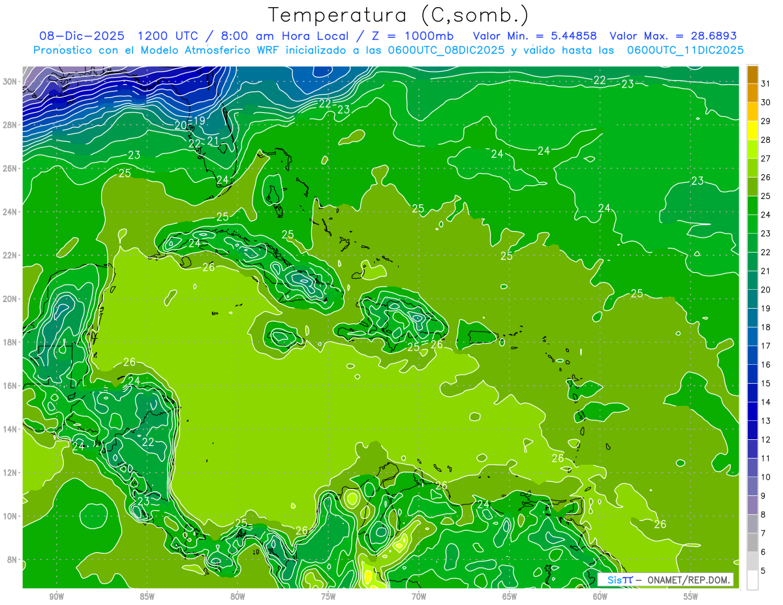Image resolution: width=783 pixels, height=605 pixels.
Task: Click the '8N' latitude axis label
Action: tap(13, 559)
